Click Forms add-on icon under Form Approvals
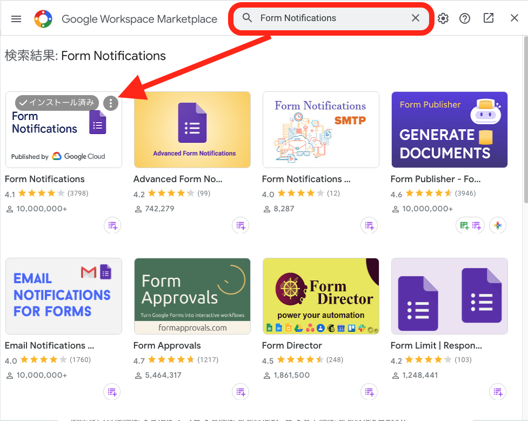Viewport: 528px width, 421px height. click(241, 392)
